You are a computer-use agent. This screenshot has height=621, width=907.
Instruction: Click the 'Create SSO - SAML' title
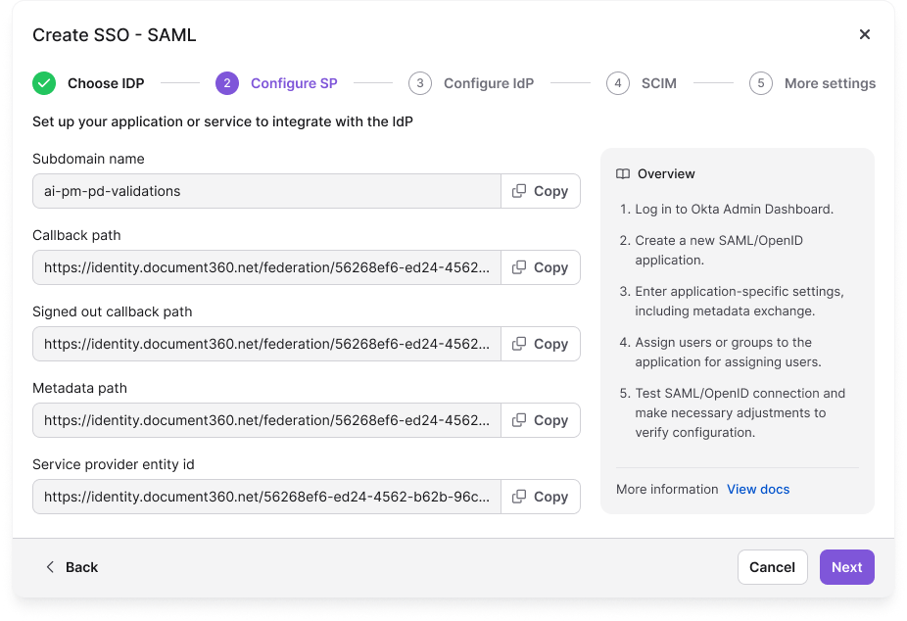click(114, 34)
